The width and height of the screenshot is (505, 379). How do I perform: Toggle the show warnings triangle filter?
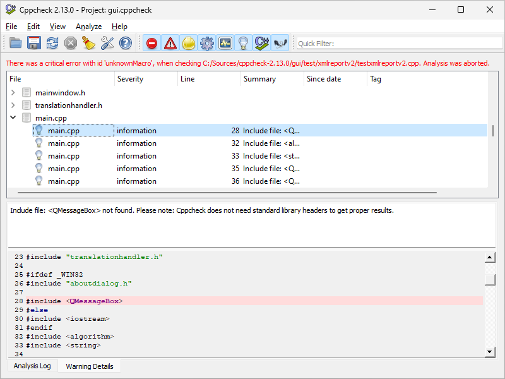pos(170,43)
